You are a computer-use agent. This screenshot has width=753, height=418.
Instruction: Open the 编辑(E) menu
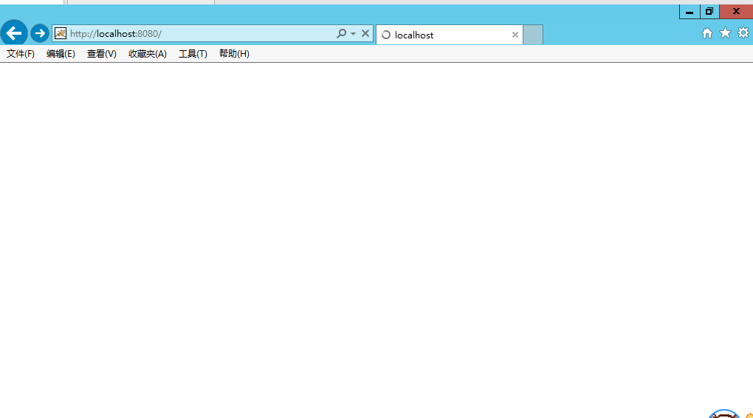pyautogui.click(x=61, y=54)
